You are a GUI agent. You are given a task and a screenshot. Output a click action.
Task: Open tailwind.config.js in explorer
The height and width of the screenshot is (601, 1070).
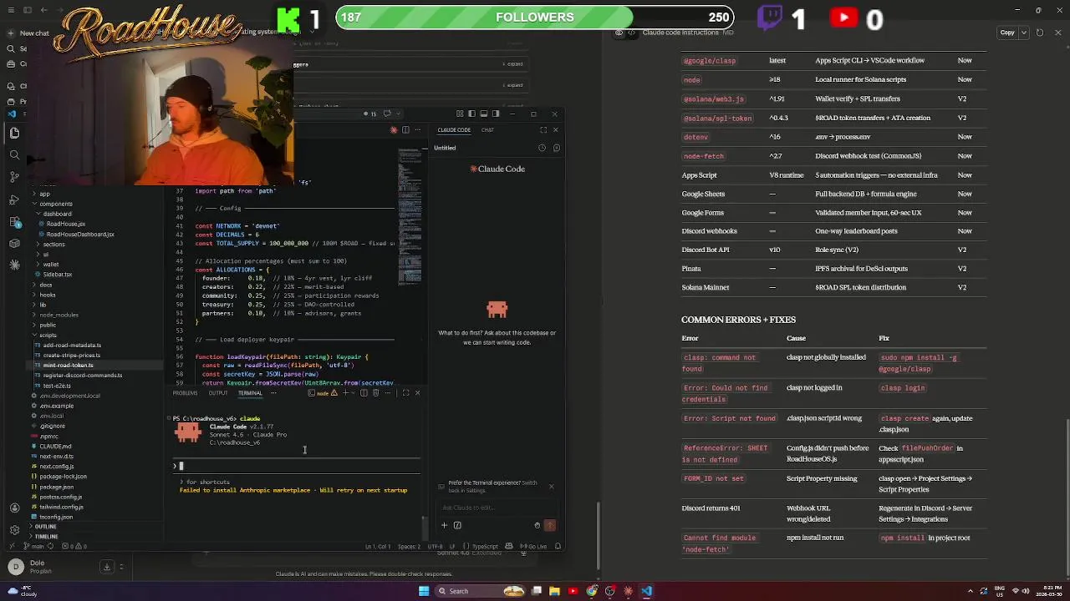pyautogui.click(x=61, y=507)
